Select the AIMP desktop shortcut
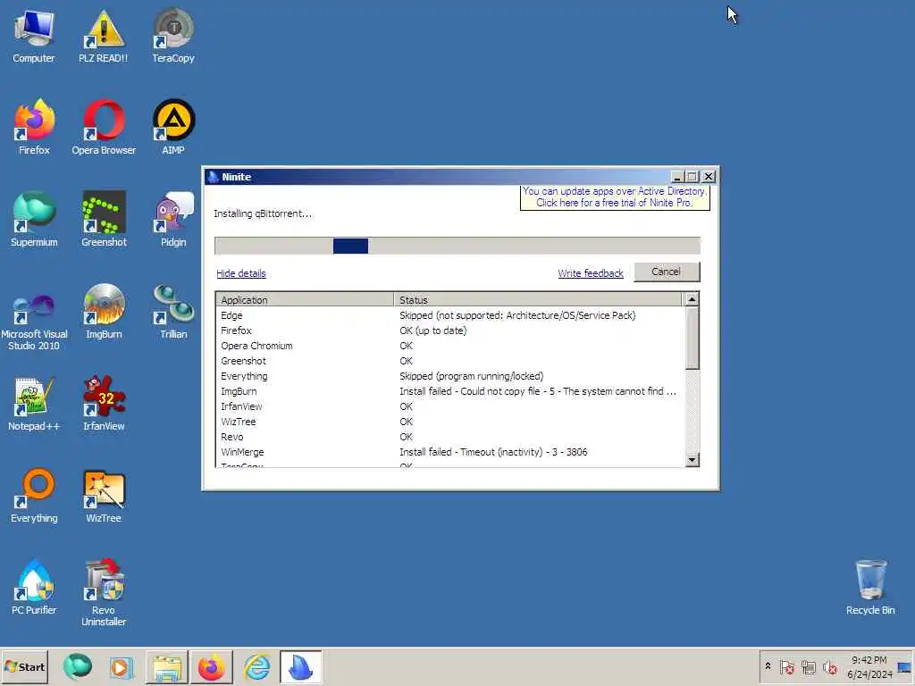The image size is (915, 686). [x=173, y=127]
